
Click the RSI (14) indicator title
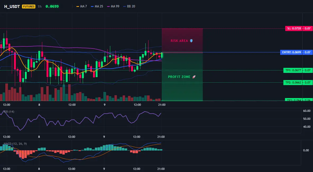point(9,112)
